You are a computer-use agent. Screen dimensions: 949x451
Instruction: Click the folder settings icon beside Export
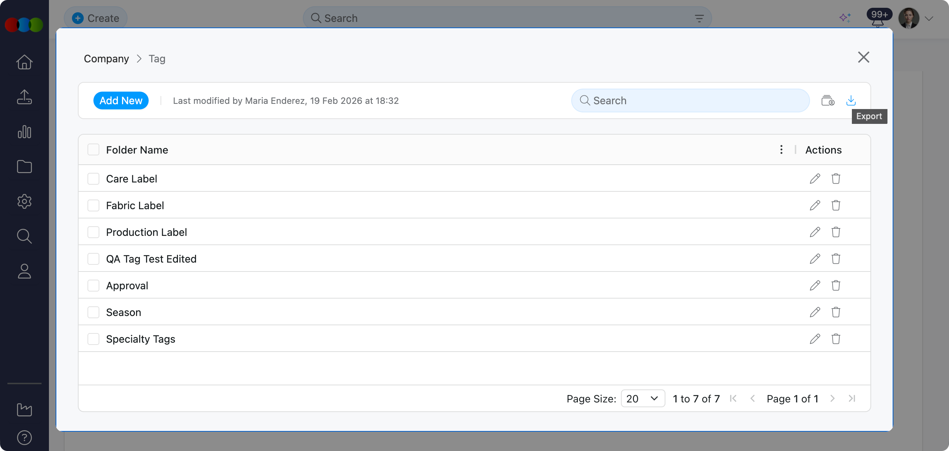(828, 101)
